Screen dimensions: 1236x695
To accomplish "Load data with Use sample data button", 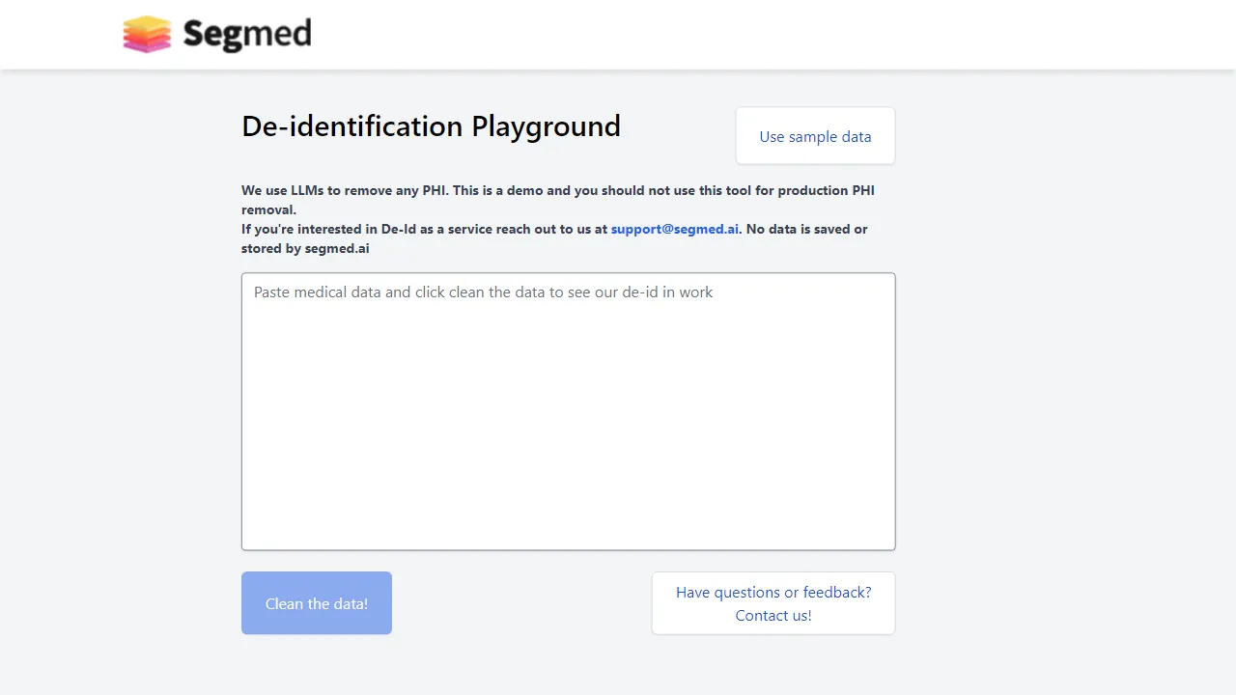I will pos(815,136).
